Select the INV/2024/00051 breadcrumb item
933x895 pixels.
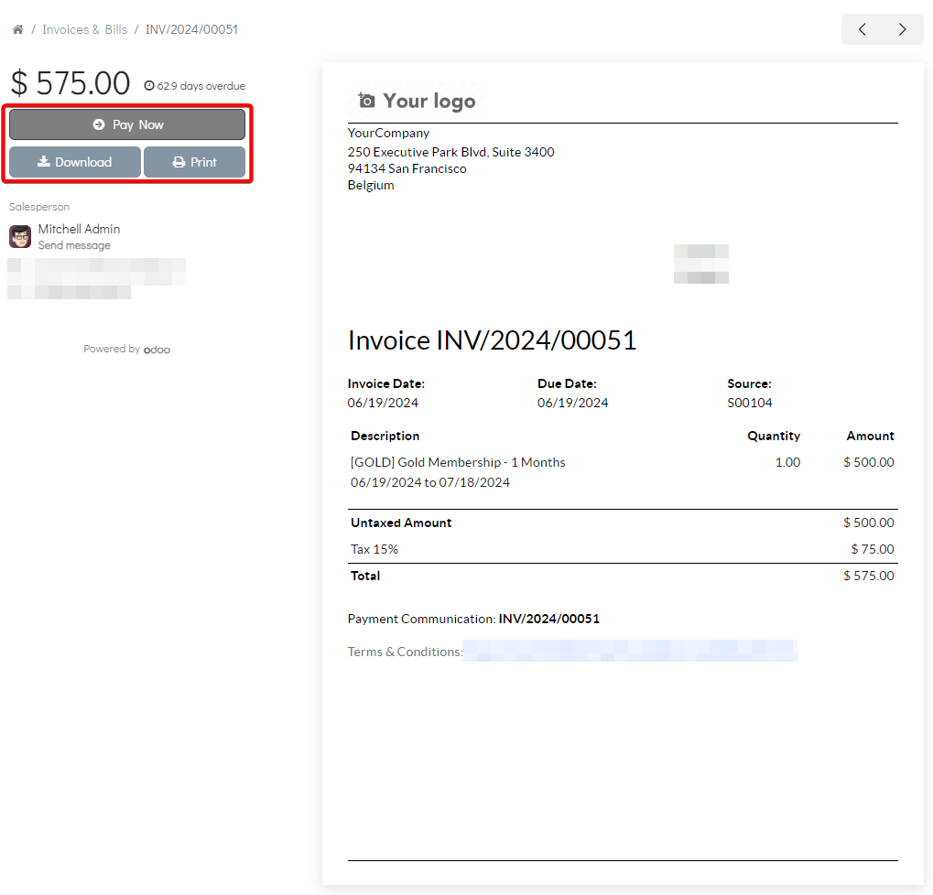(x=191, y=29)
